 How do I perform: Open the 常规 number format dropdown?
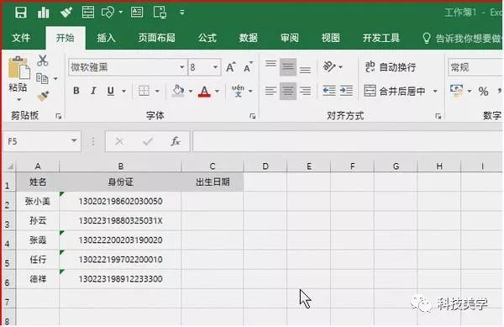point(475,67)
